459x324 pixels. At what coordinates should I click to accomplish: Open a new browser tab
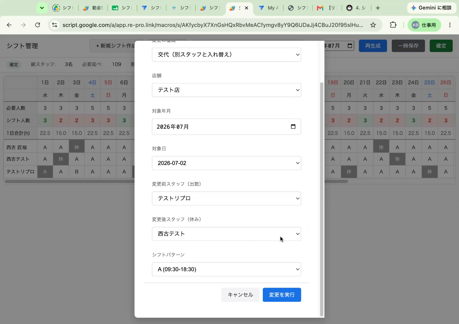coord(378,8)
